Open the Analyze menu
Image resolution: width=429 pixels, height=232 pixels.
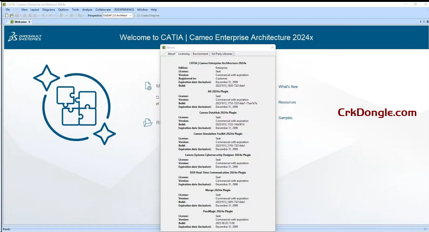click(x=87, y=9)
